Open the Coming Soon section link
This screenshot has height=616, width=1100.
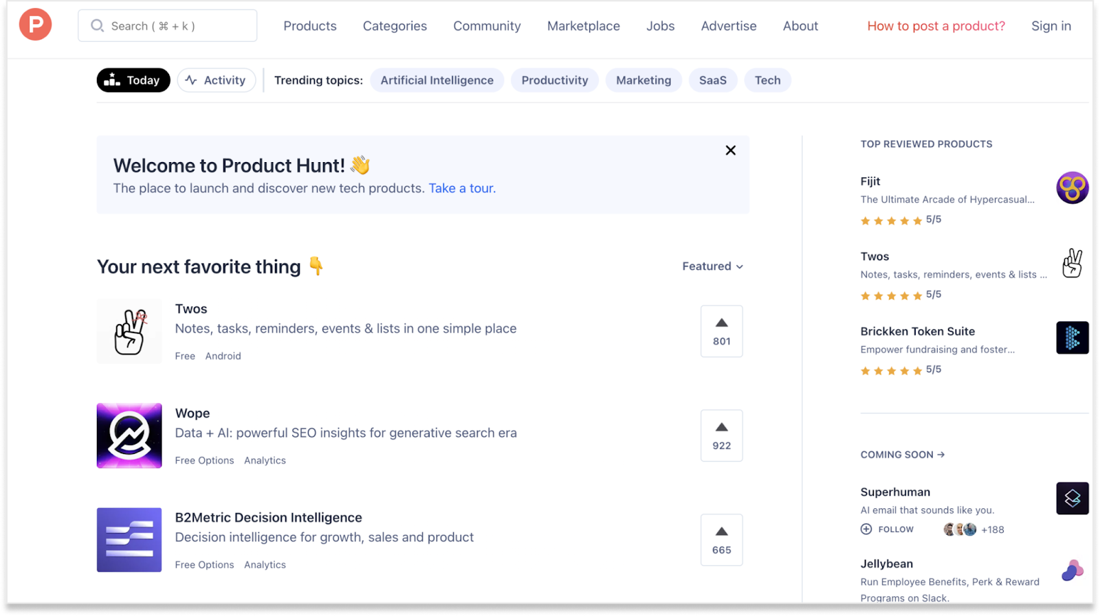coord(903,455)
